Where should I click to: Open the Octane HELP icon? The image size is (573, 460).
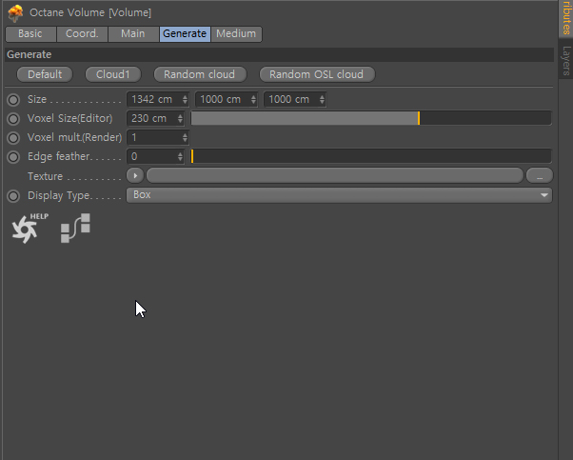[x=30, y=229]
